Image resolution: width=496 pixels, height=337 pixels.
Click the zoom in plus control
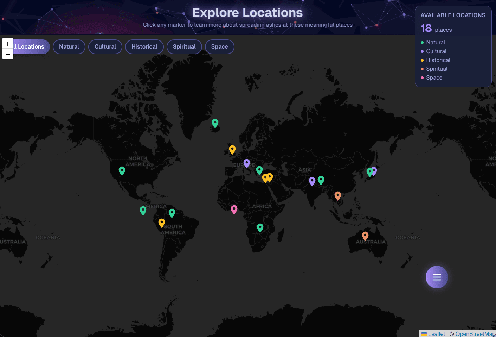point(8,44)
